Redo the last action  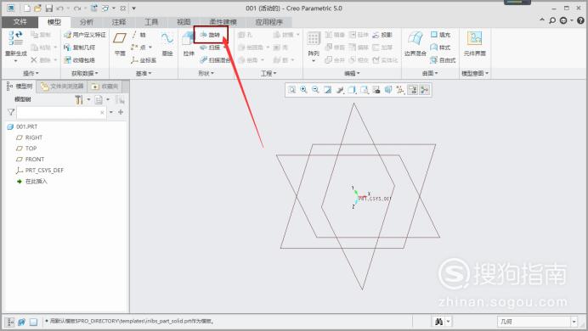77,8
